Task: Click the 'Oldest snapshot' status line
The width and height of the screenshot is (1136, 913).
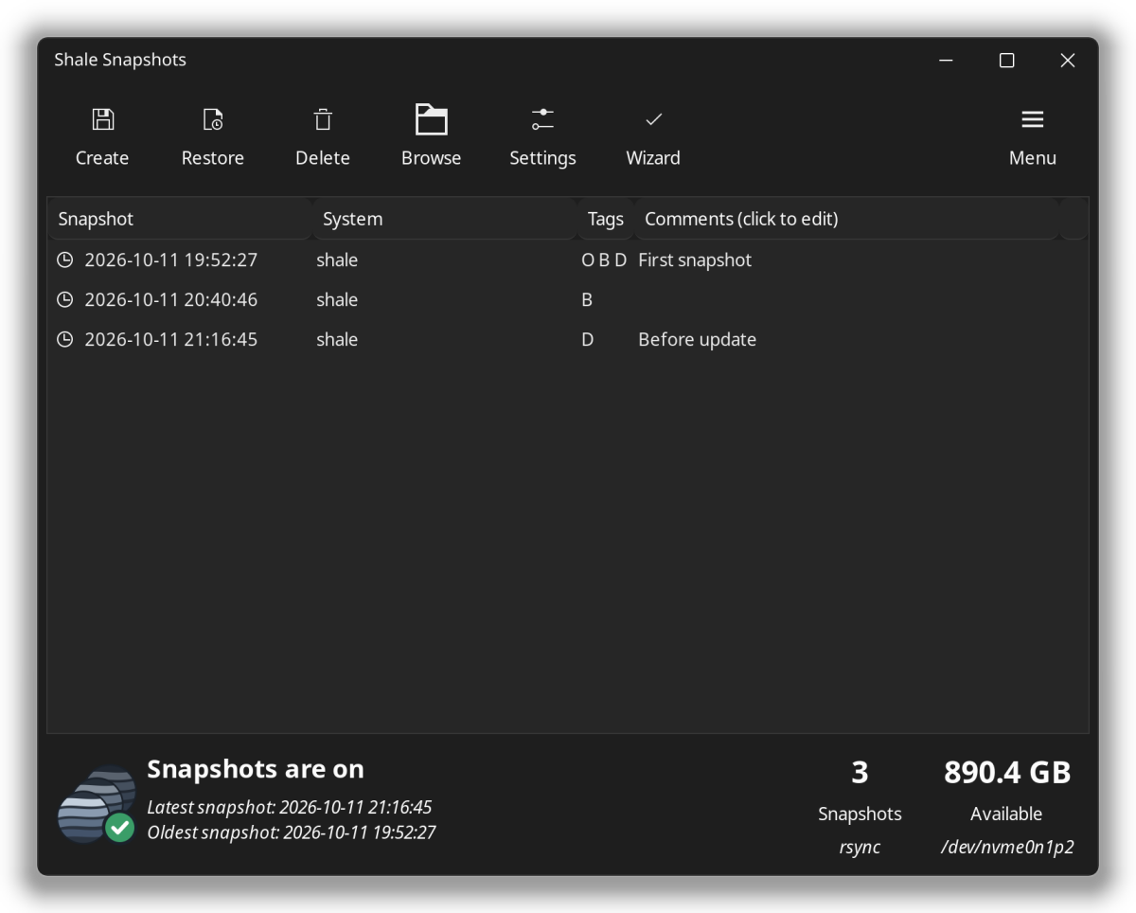Action: 292,832
